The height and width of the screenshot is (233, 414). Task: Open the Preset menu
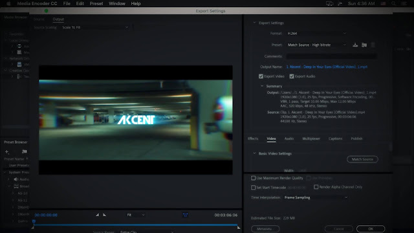(x=96, y=3)
